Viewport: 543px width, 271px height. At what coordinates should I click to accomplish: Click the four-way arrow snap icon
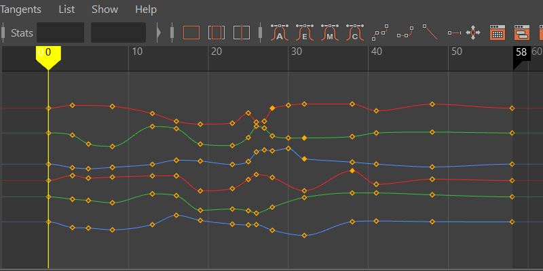[x=473, y=32]
